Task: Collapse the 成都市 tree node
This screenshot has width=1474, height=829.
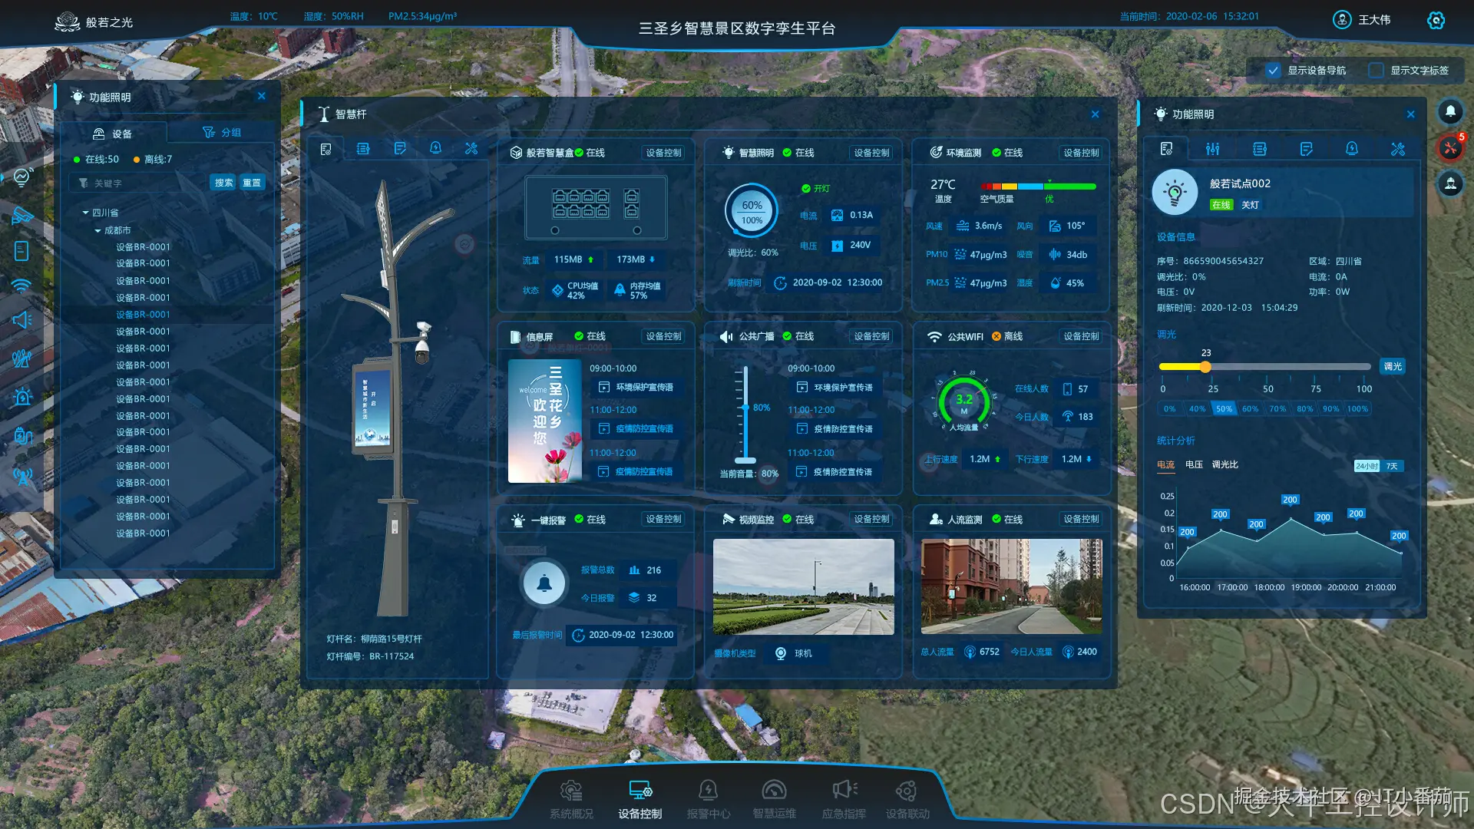Action: tap(97, 230)
